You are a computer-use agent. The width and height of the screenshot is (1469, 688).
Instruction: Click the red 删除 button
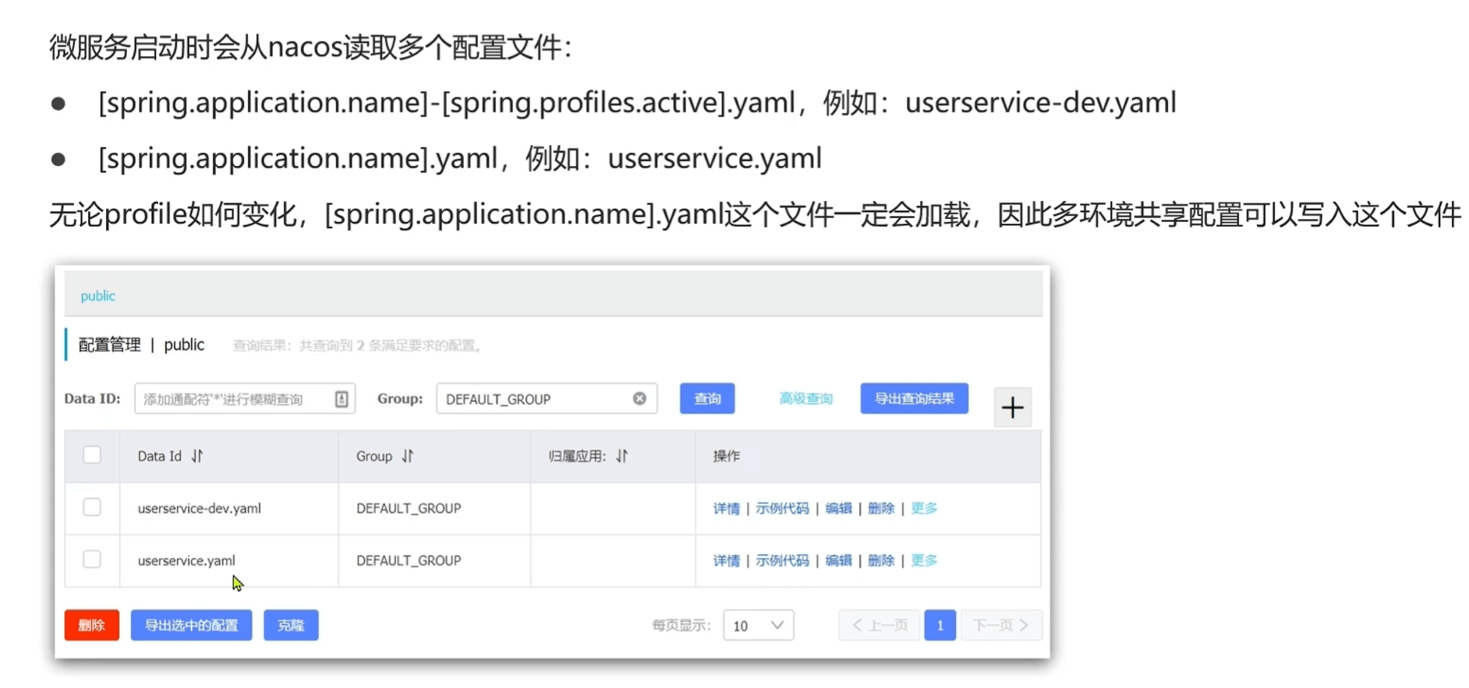(x=92, y=625)
